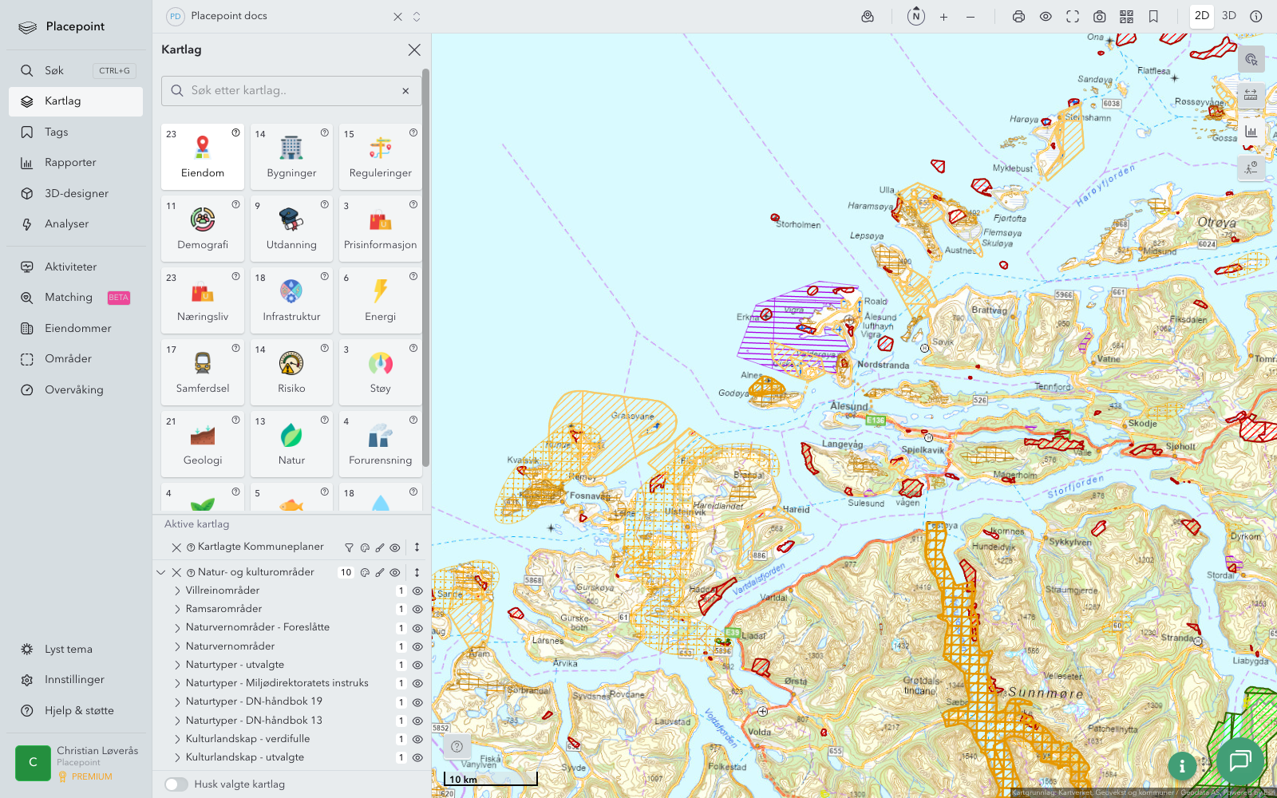Navigate to Analyser in the sidebar
Image resolution: width=1277 pixels, height=798 pixels.
[76, 224]
